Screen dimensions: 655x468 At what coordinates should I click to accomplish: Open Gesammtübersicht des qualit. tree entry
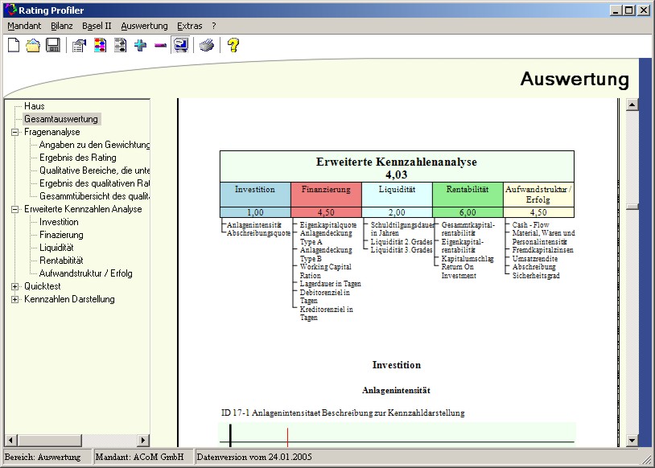click(x=94, y=196)
